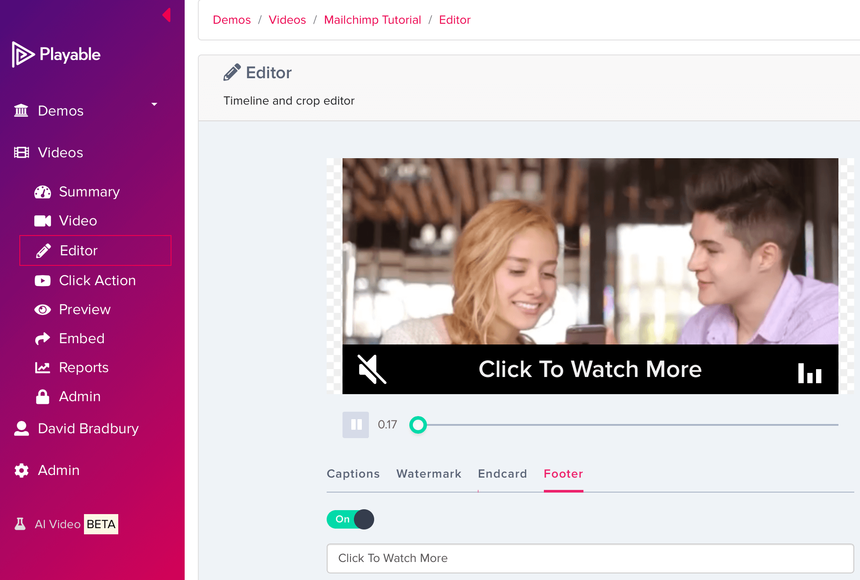Image resolution: width=860 pixels, height=580 pixels.
Task: Turn off the Footer On switch
Action: coord(350,519)
